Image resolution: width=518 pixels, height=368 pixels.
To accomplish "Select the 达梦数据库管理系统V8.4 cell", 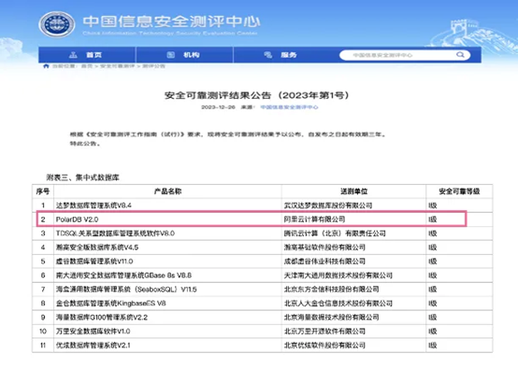I will click(x=167, y=205).
